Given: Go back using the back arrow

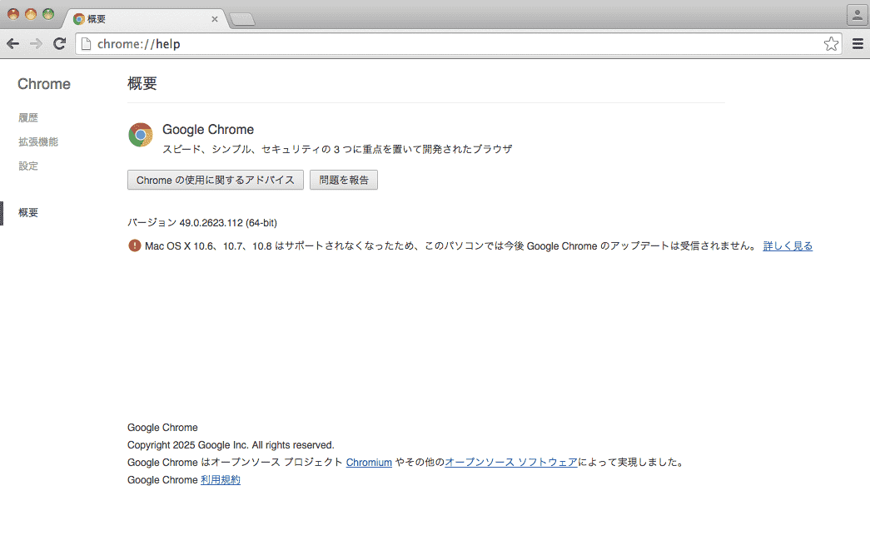Looking at the screenshot, I should (12, 44).
